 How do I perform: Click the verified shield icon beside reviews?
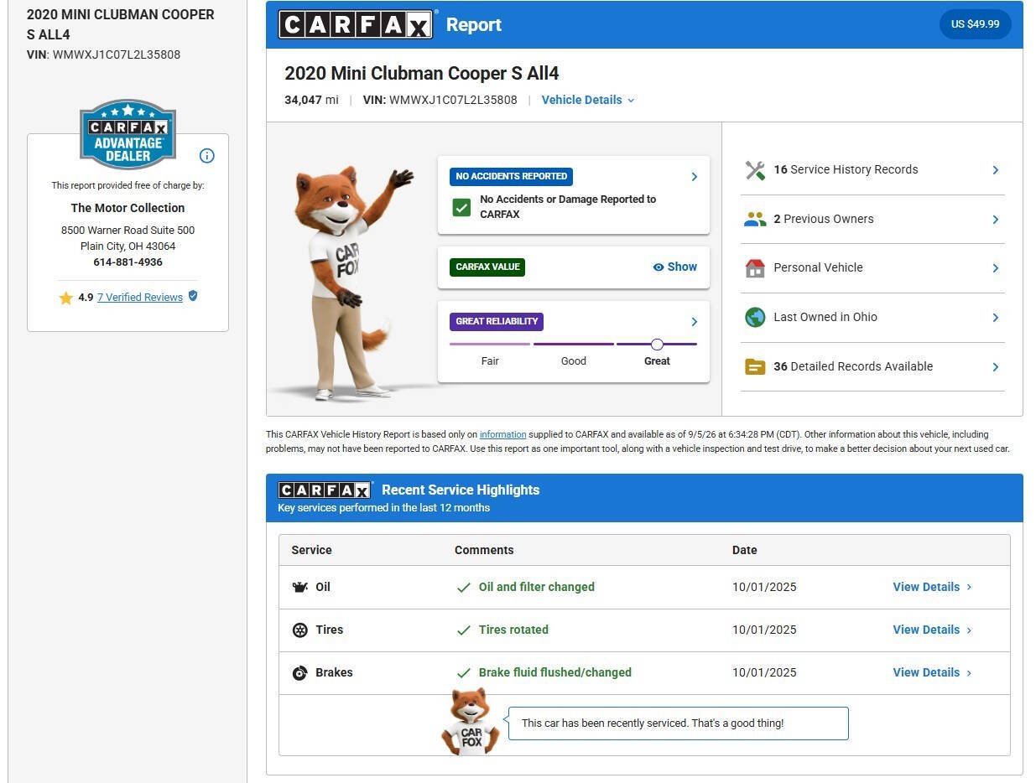point(193,296)
